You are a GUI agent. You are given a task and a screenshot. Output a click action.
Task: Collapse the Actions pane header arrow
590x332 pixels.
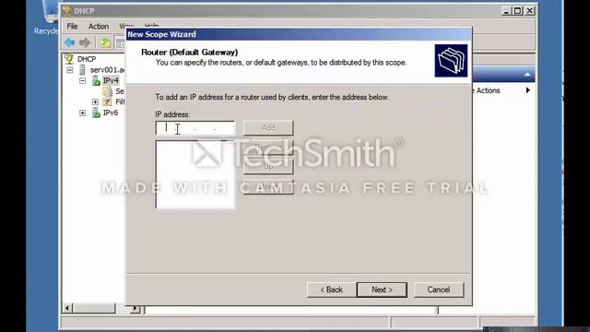click(527, 75)
